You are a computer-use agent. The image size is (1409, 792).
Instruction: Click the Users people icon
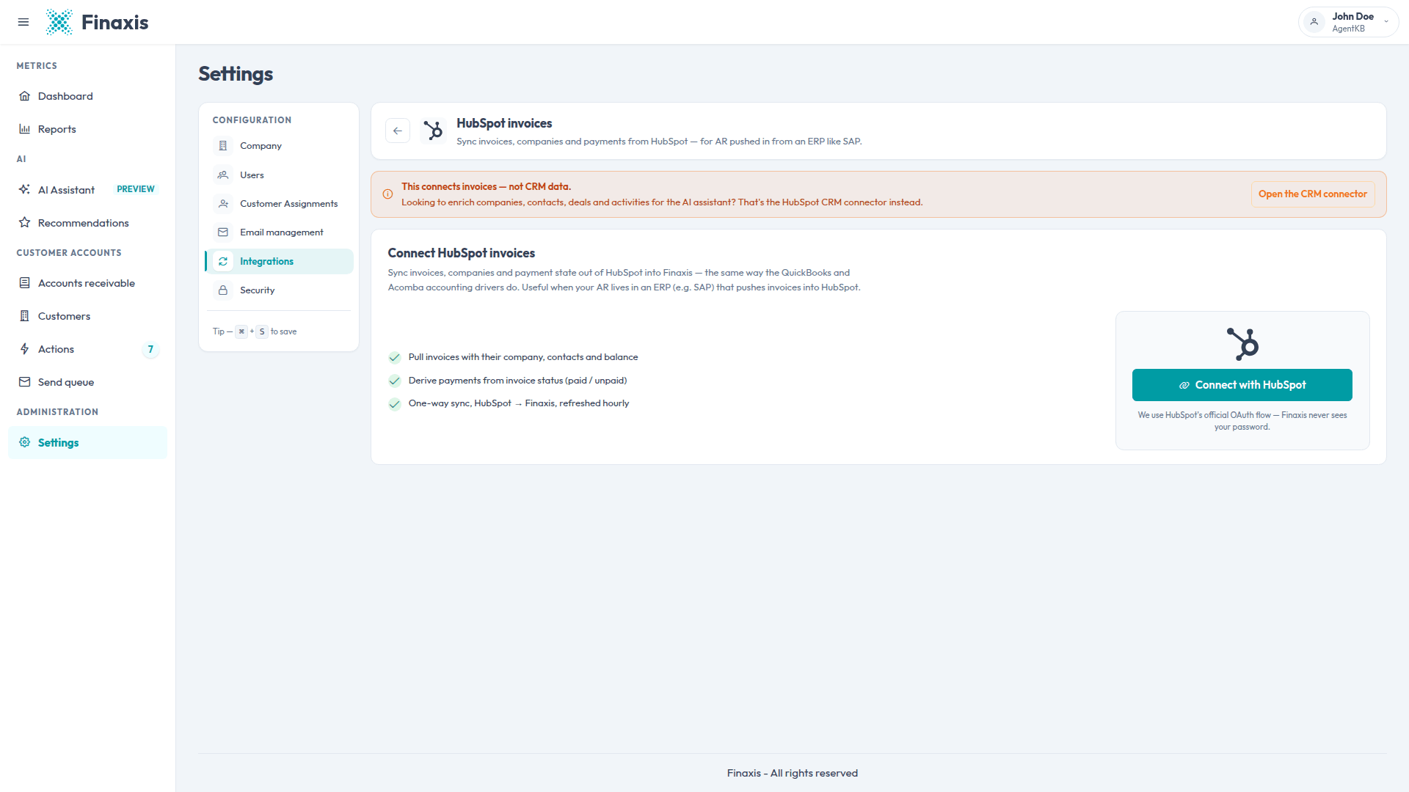(223, 175)
